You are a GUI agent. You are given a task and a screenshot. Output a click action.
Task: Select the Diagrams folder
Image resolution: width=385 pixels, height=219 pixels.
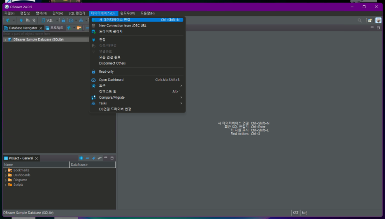20,180
